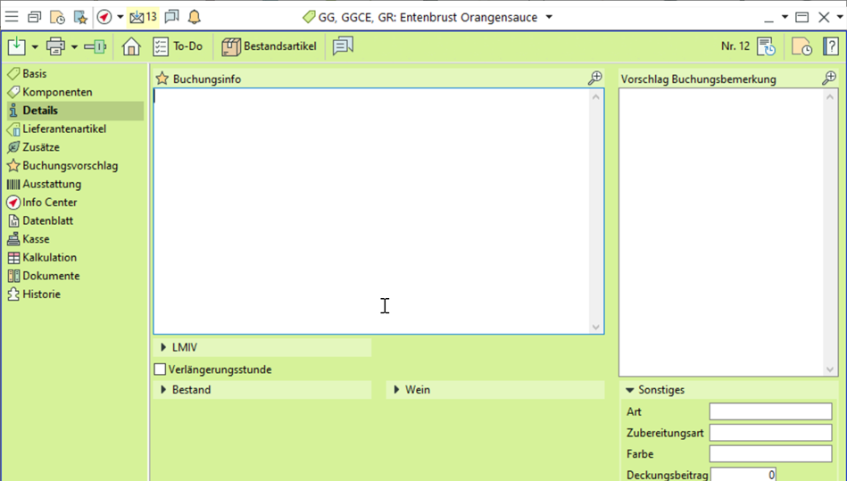This screenshot has width=847, height=481.
Task: Click the printer icon in toolbar
Action: click(x=55, y=46)
